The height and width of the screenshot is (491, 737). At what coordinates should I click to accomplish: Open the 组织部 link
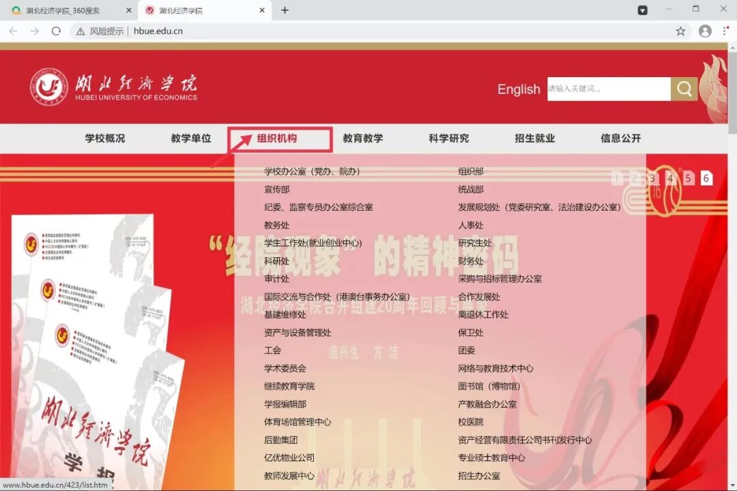(471, 171)
